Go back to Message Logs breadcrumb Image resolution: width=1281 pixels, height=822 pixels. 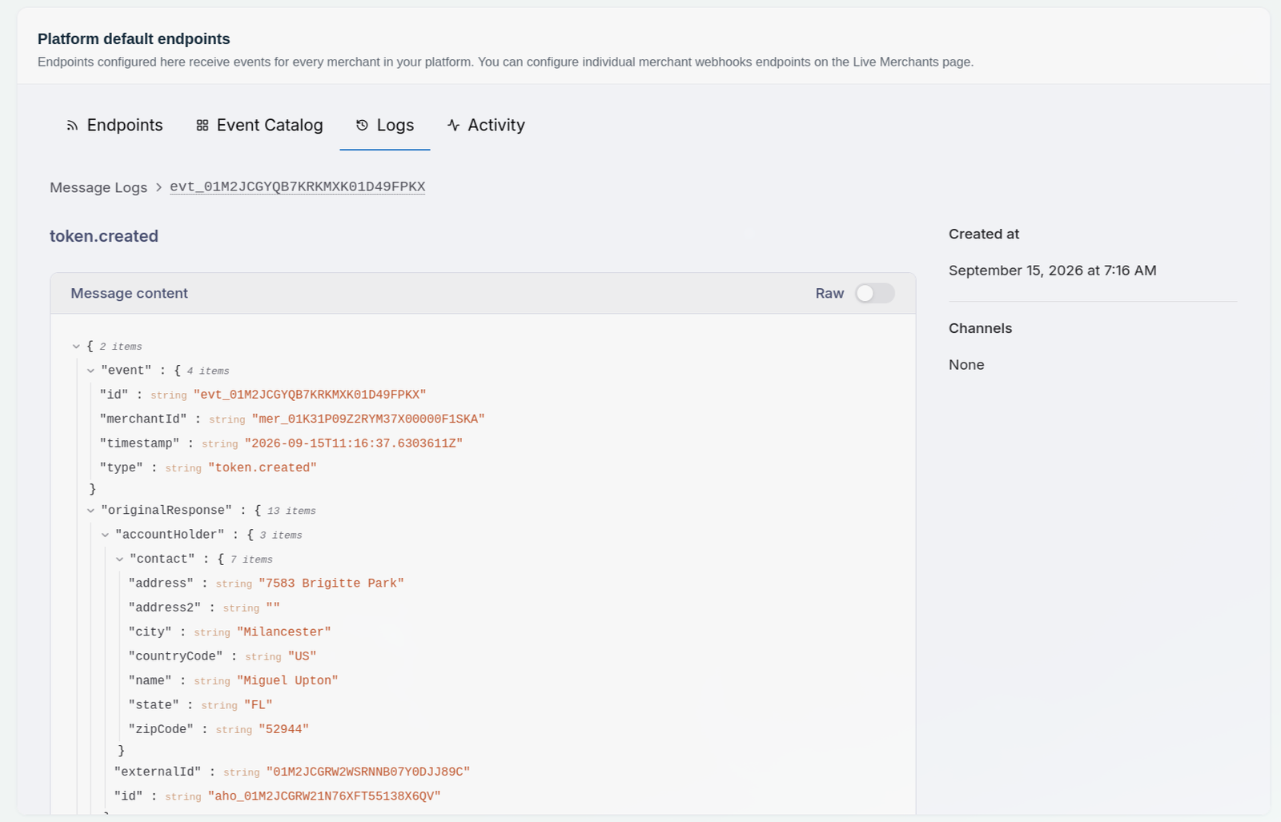click(98, 187)
